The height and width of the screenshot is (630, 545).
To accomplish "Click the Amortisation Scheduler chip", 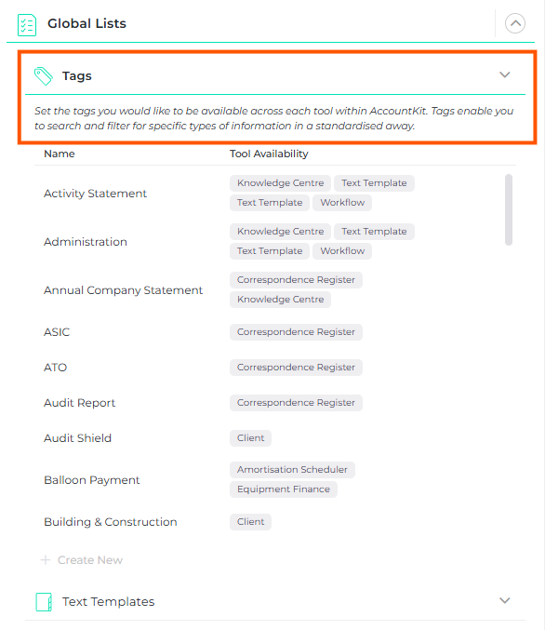I will point(292,470).
